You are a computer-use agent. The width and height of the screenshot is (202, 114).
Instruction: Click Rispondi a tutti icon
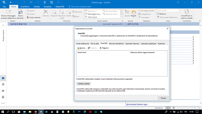pyautogui.click(x=62, y=12)
